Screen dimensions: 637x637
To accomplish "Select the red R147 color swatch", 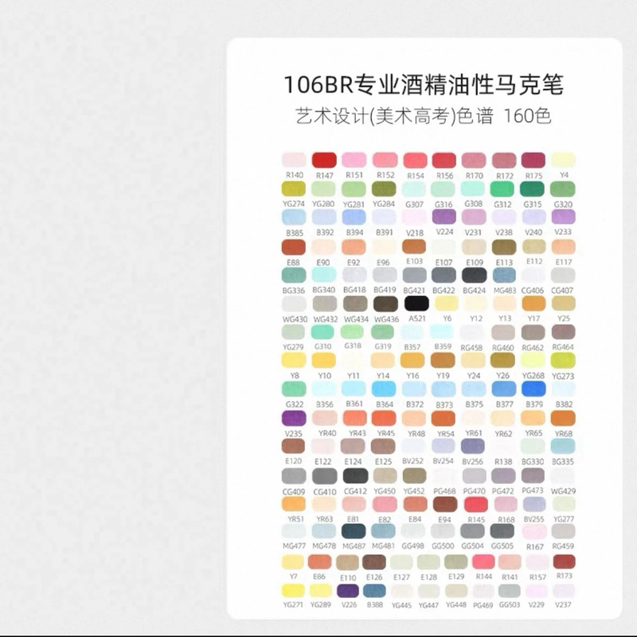I will [324, 159].
